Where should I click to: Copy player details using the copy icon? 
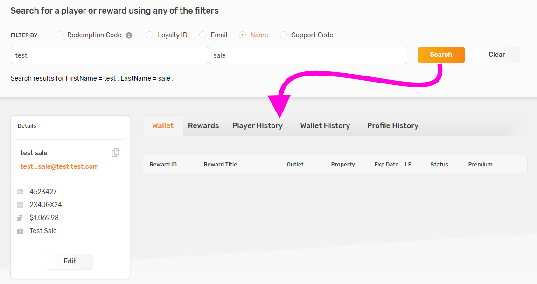pos(115,152)
